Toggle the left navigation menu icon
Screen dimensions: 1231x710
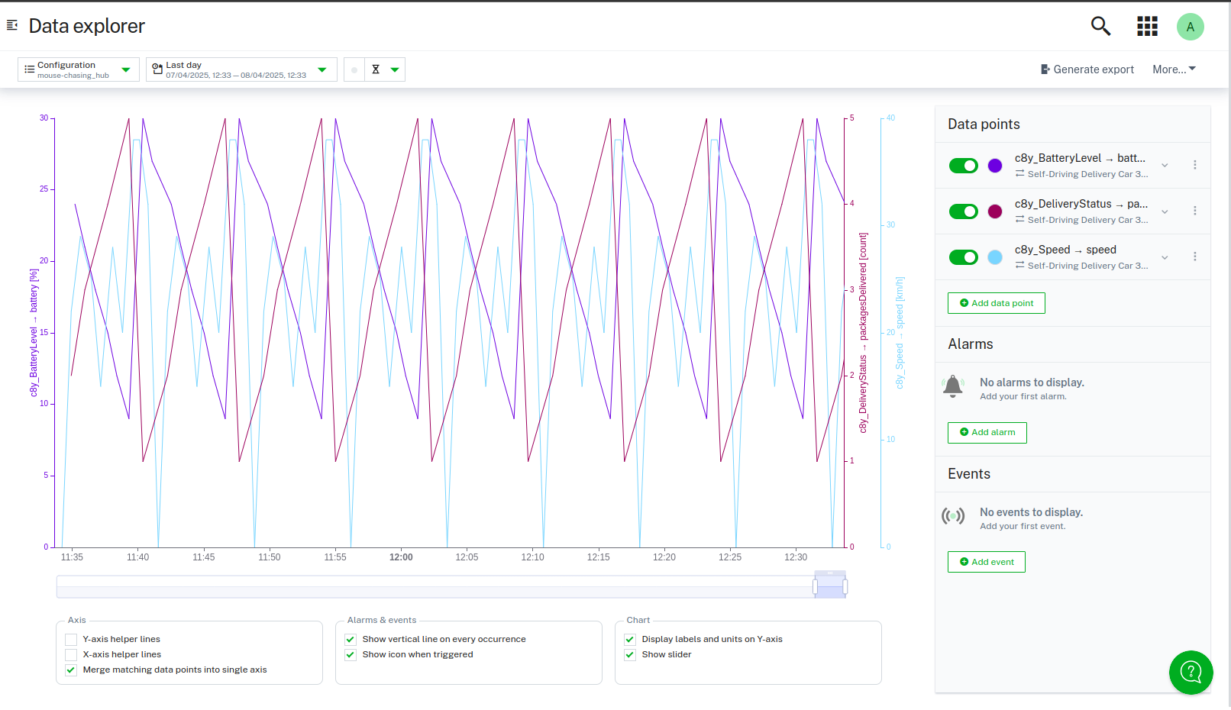12,26
